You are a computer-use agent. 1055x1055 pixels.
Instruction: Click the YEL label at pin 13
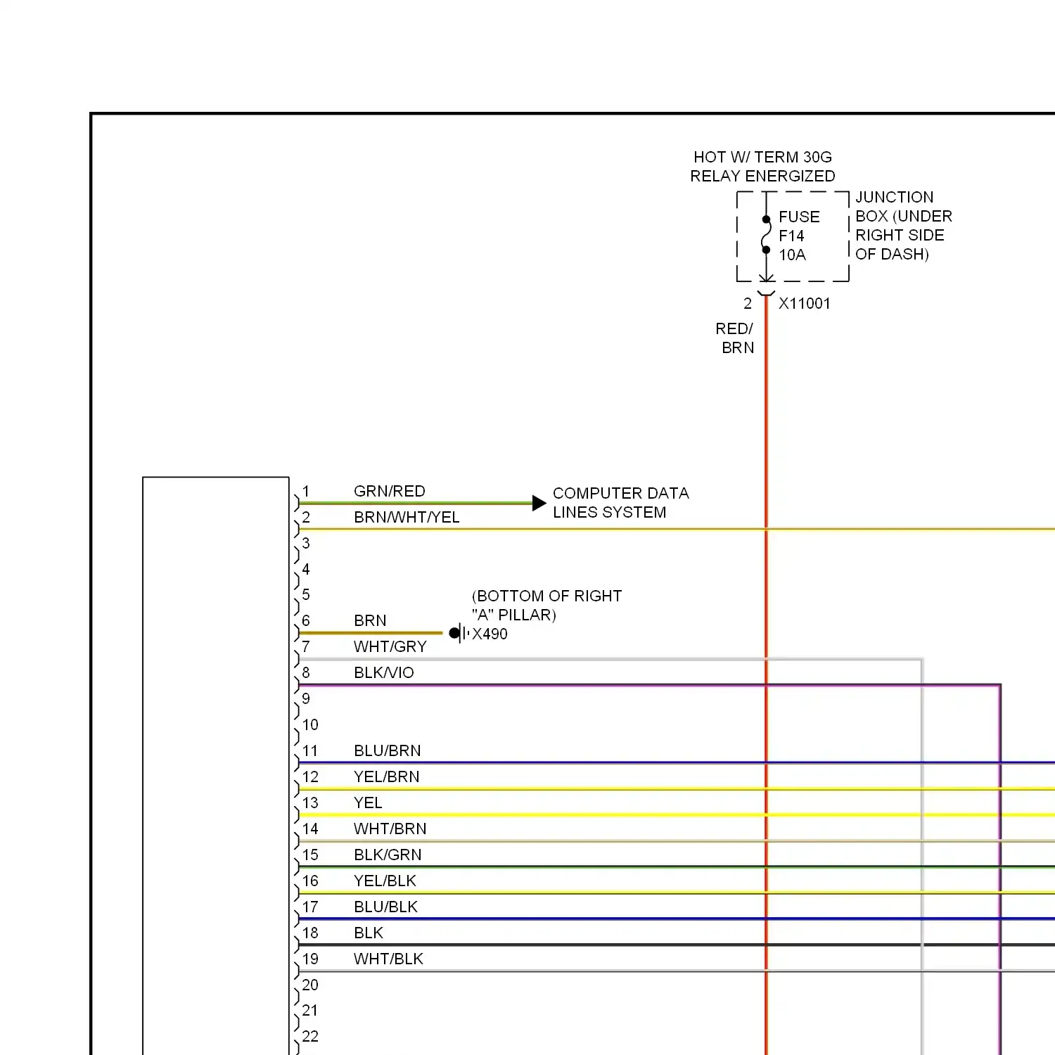[x=368, y=803]
